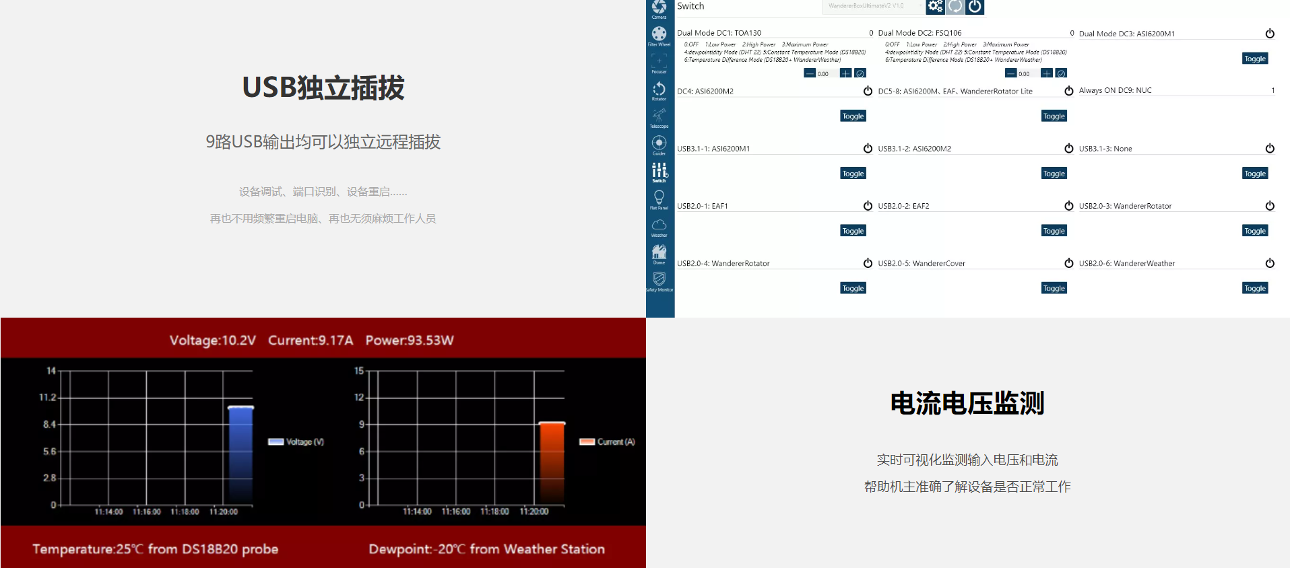
Task: Open the Rotator equipment tab
Action: click(x=659, y=91)
